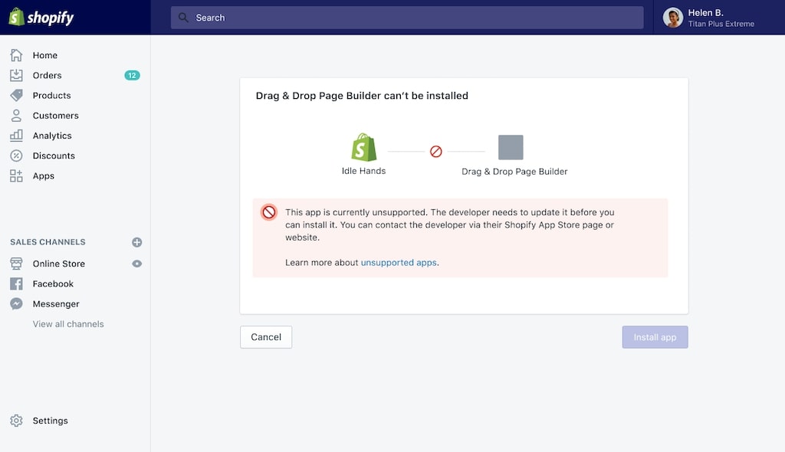Click Helen B. profile avatar

click(672, 18)
